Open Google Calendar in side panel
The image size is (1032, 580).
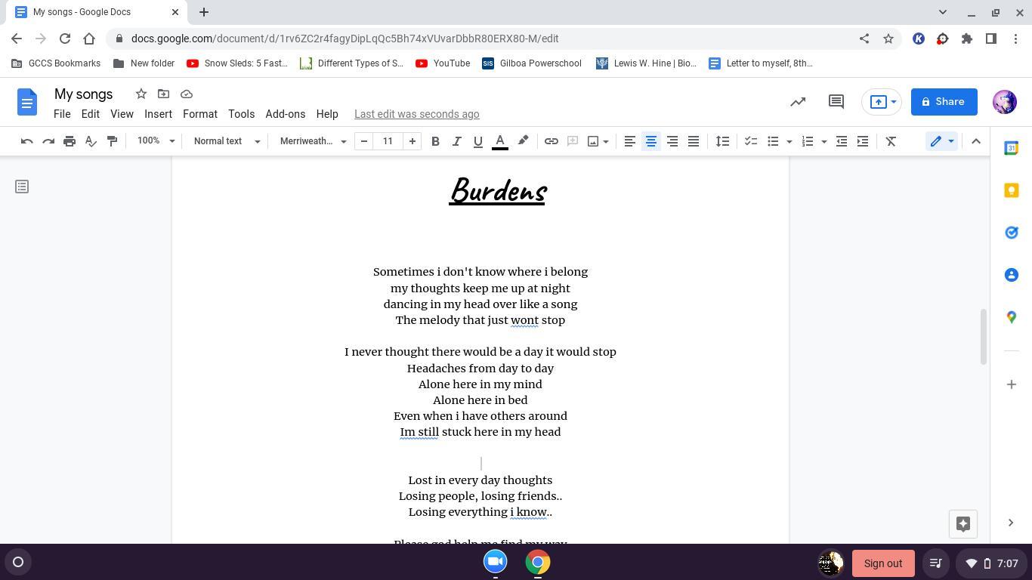tap(1012, 148)
